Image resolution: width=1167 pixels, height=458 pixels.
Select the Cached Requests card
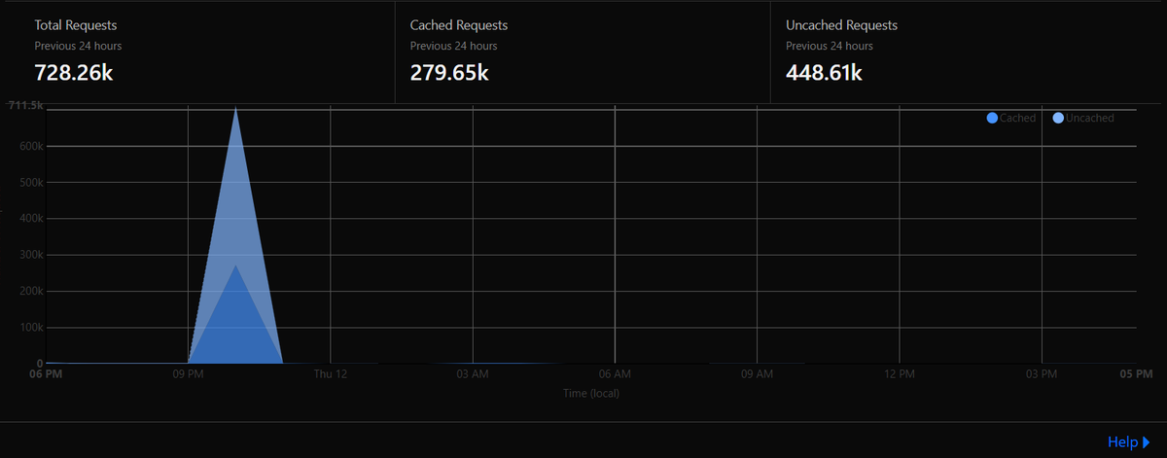[x=583, y=53]
